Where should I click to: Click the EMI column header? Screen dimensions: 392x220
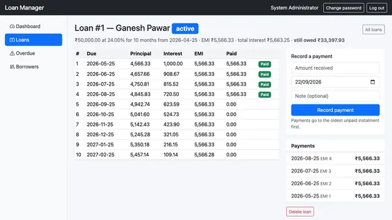(198, 54)
